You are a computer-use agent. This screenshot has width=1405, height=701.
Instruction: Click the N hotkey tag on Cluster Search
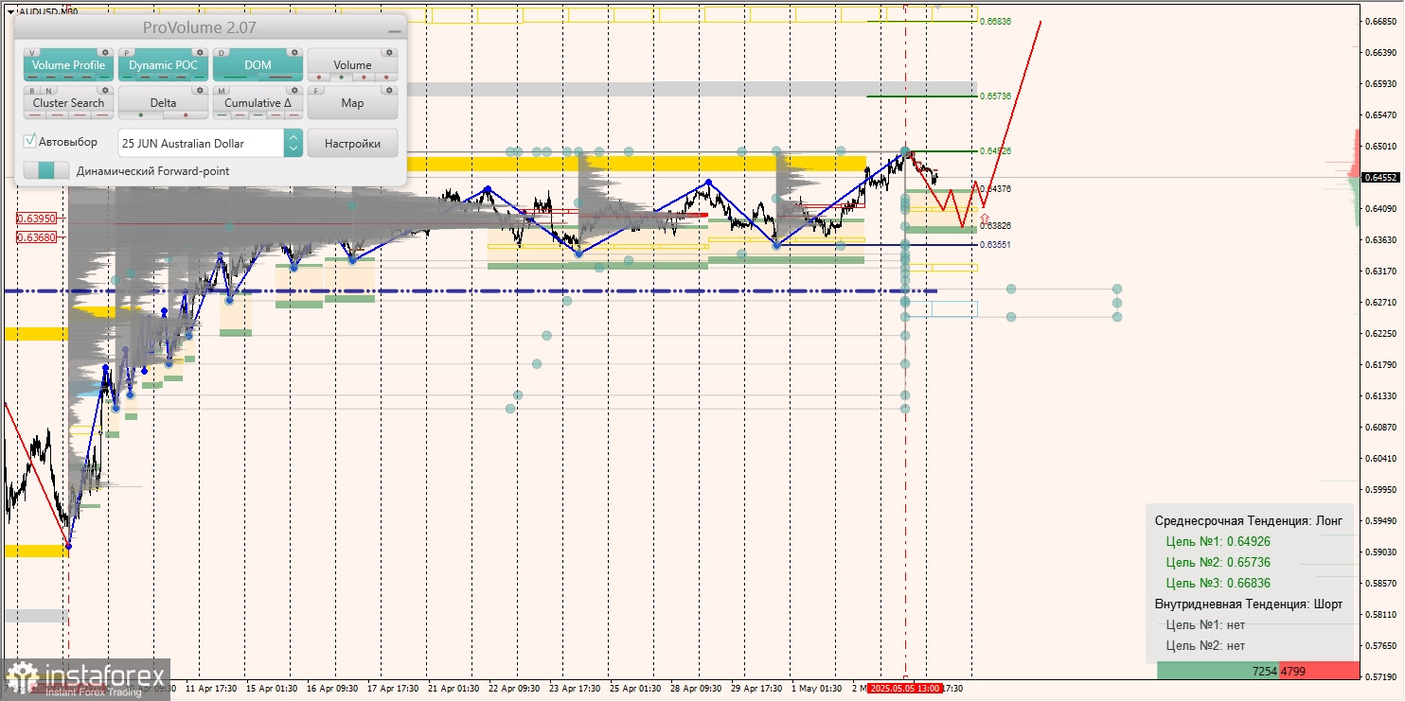[48, 91]
